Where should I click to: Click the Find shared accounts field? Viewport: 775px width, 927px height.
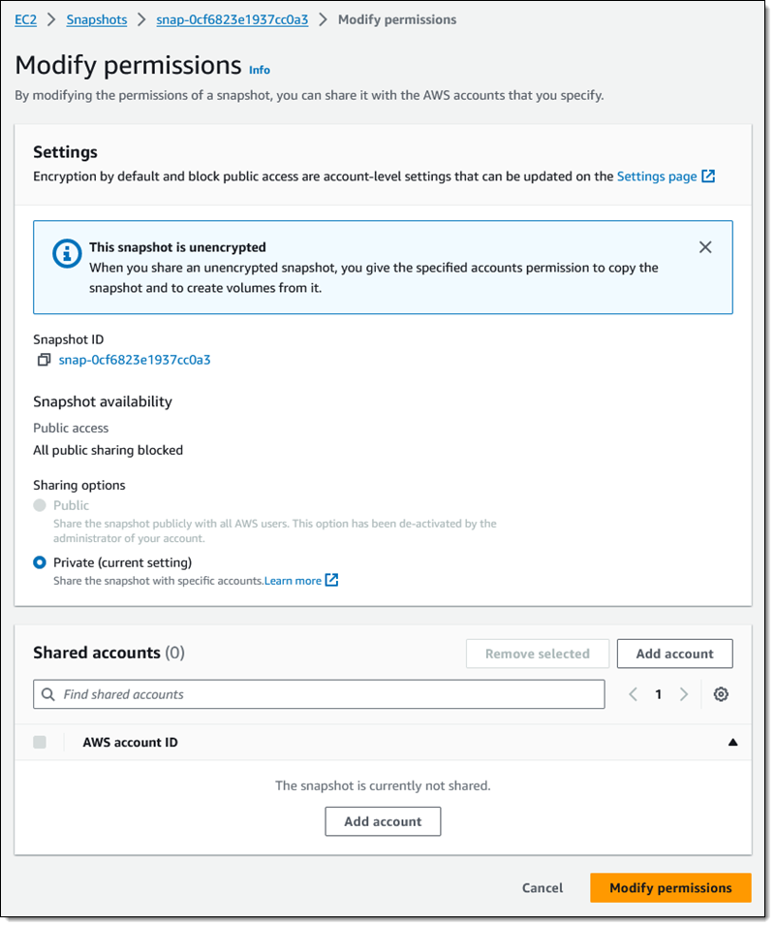(319, 694)
